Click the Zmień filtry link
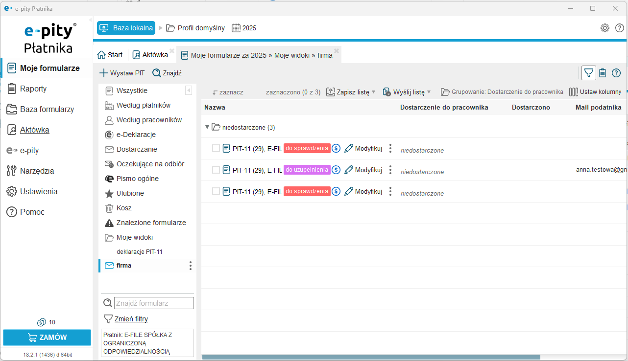This screenshot has width=628, height=361. [x=131, y=319]
